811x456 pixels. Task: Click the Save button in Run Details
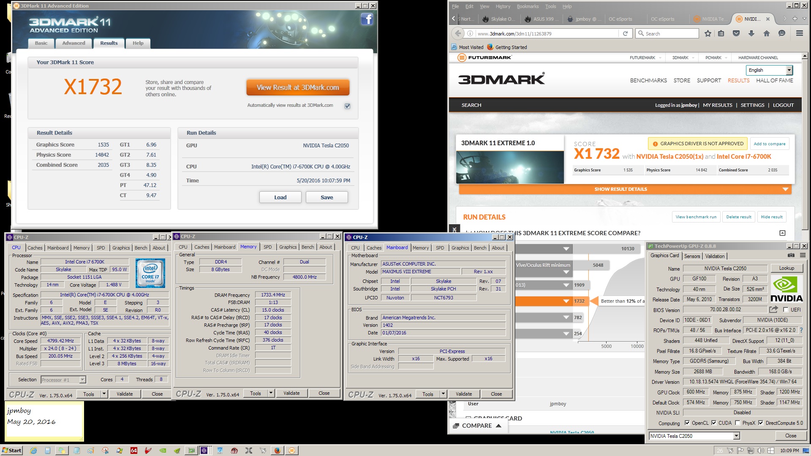(327, 197)
